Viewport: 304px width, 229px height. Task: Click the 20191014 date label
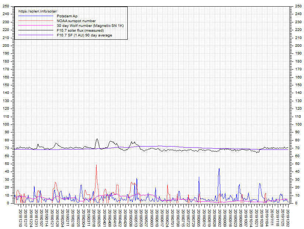tap(252, 218)
